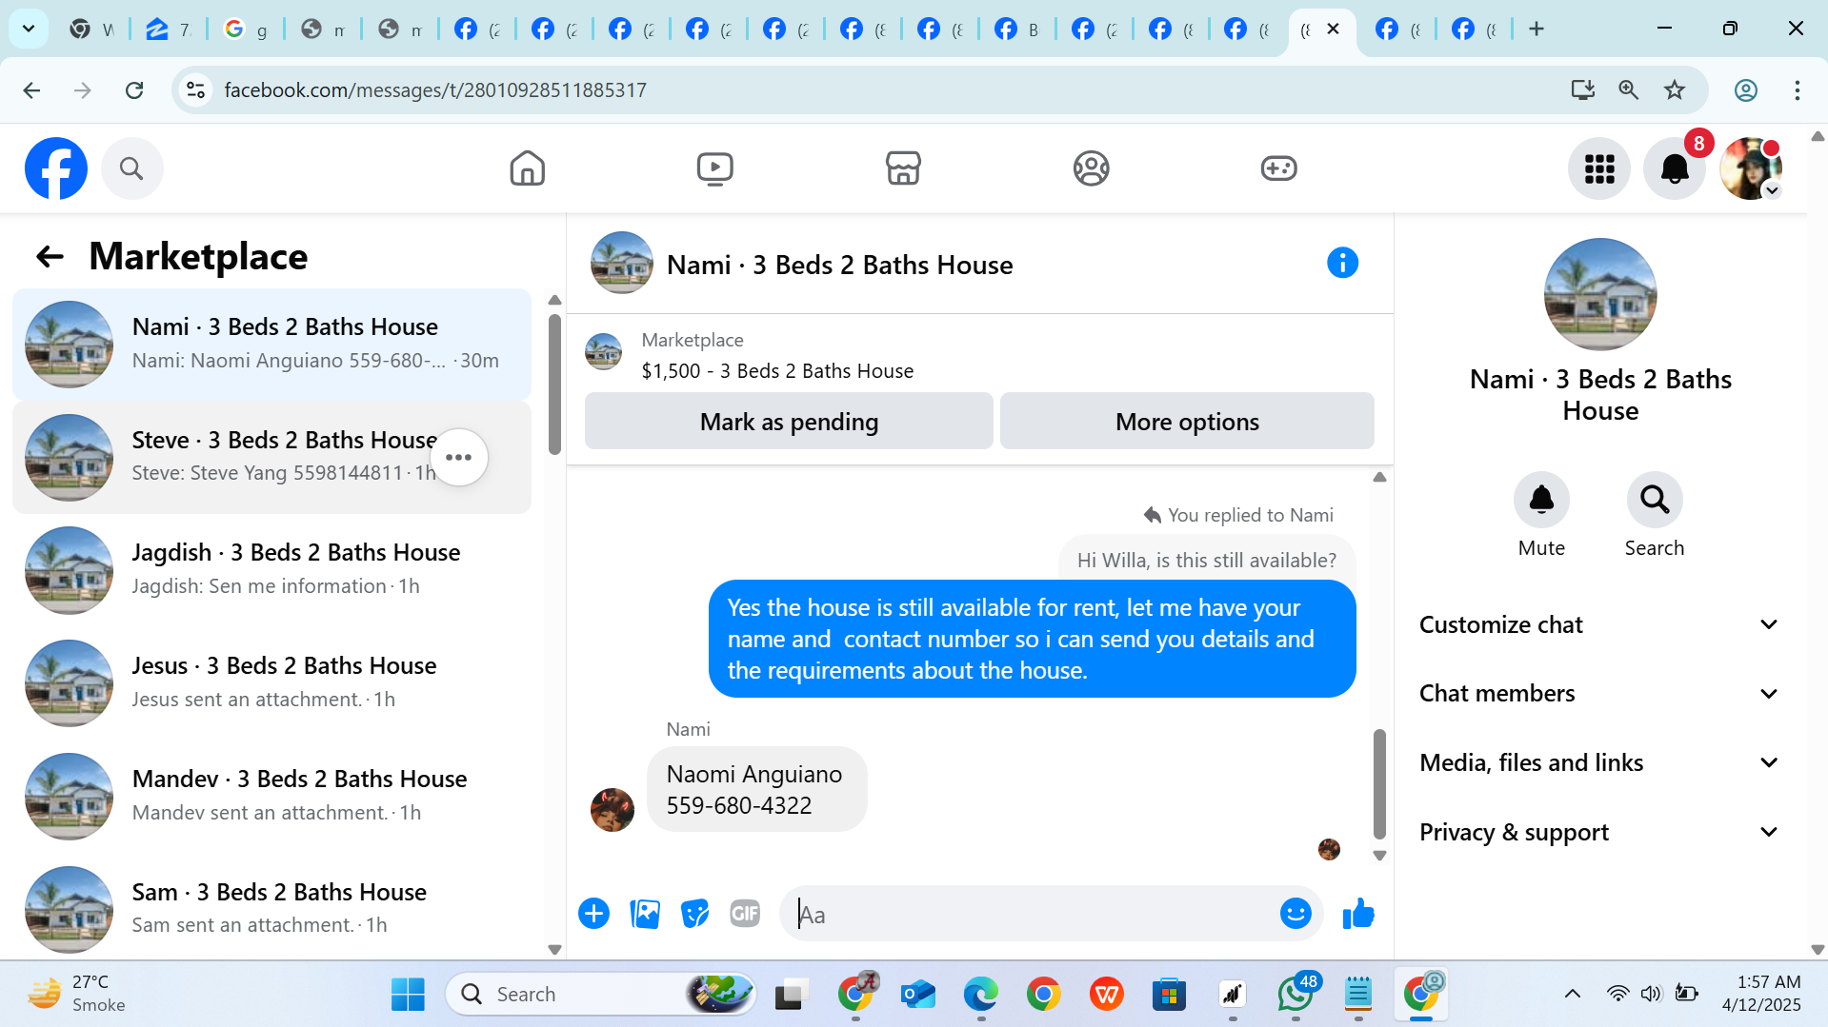Open Microsoft Store from the taskbar
Image resolution: width=1828 pixels, height=1027 pixels.
[1169, 995]
